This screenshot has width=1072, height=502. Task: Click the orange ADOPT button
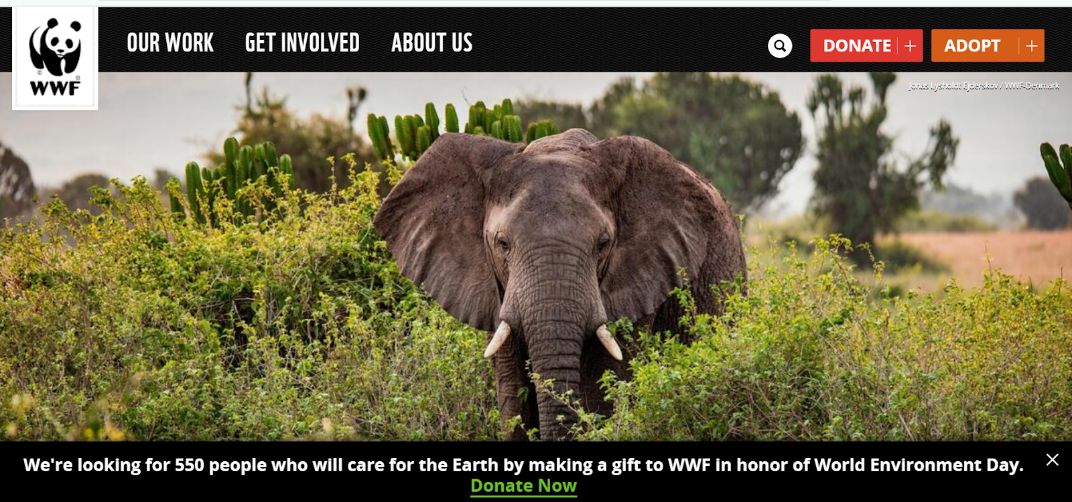coord(988,46)
